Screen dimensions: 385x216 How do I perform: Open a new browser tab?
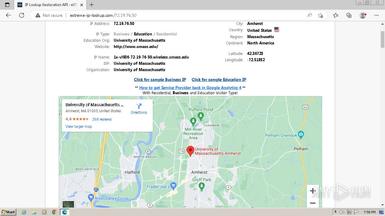point(92,5)
